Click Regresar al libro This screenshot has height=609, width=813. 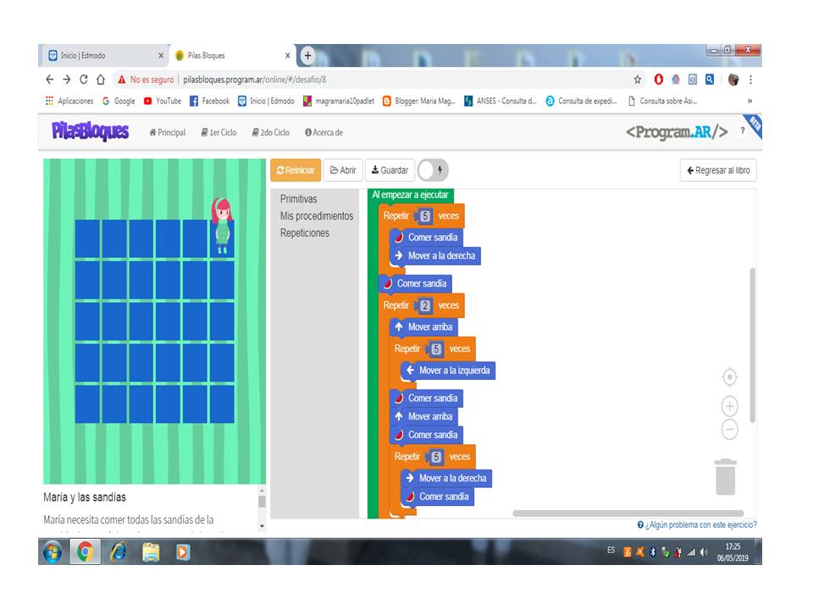point(716,170)
